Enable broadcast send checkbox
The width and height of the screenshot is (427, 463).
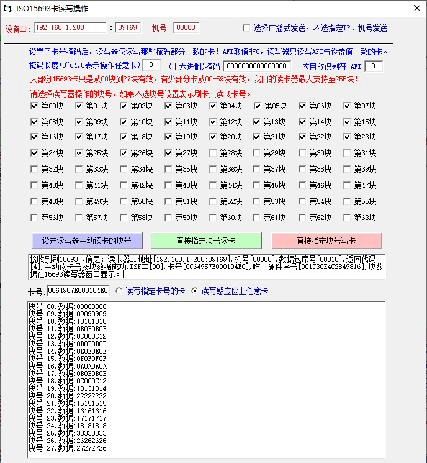(x=247, y=28)
